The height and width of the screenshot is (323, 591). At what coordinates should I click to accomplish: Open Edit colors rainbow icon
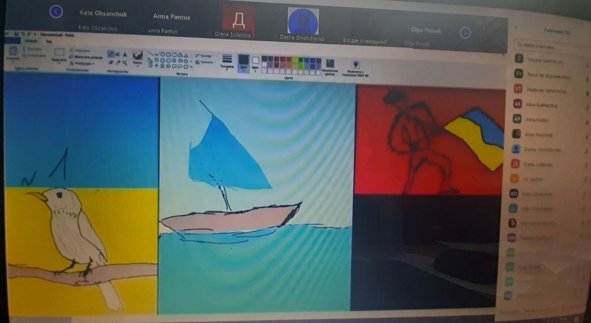coord(330,64)
